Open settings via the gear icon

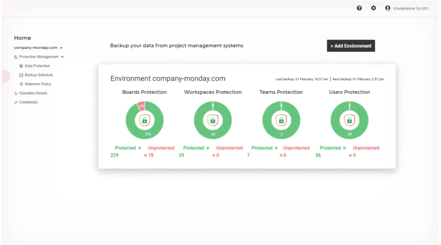pos(373,8)
